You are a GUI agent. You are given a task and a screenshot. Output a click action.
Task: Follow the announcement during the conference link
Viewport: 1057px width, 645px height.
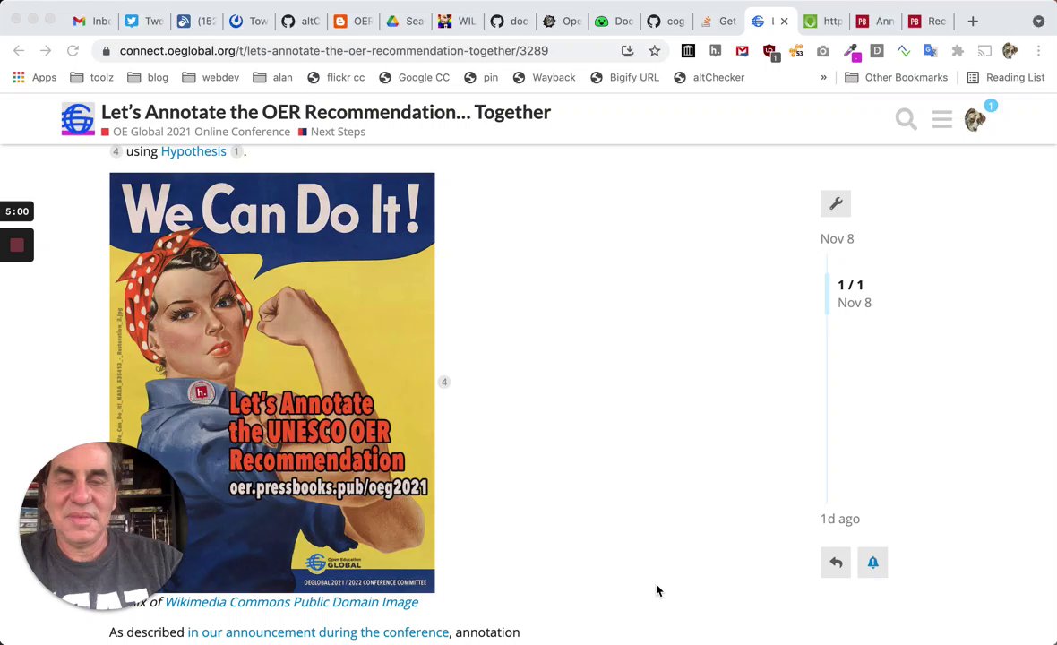click(x=318, y=632)
